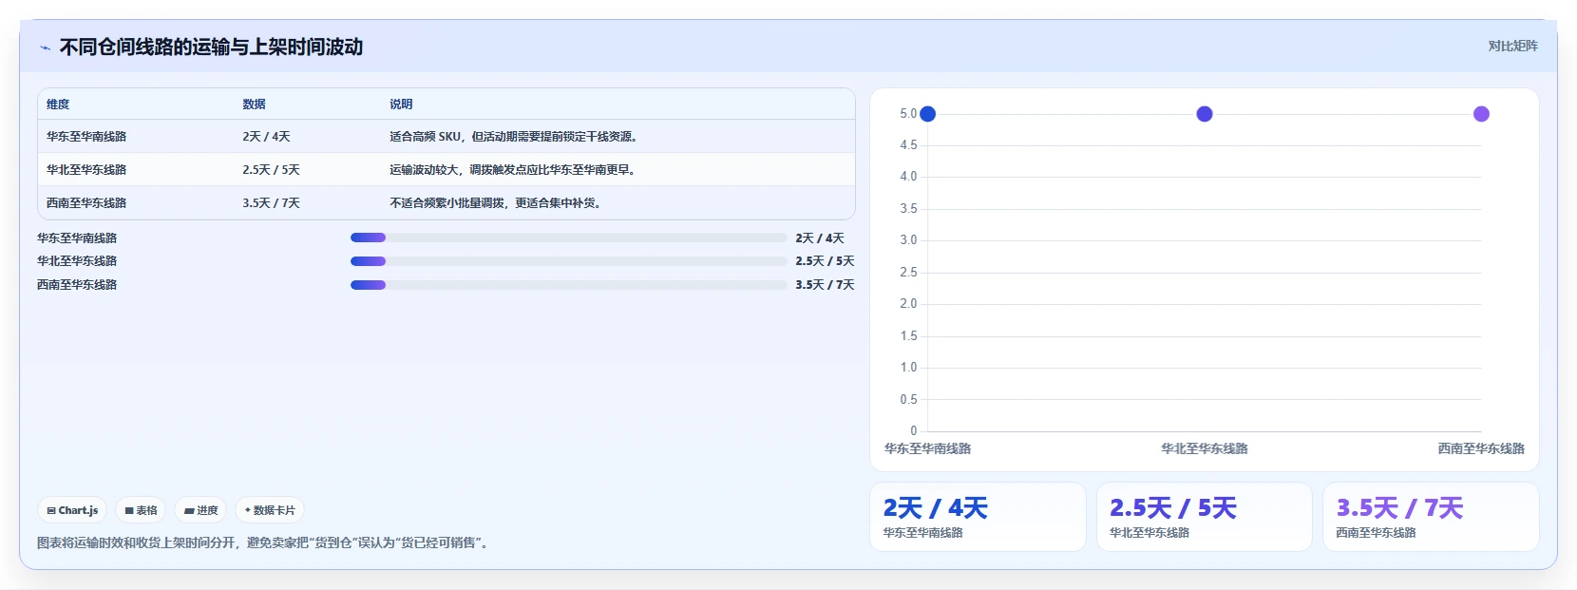The width and height of the screenshot is (1577, 590).
Task: Click y-axis tick 5.0
Action: pyautogui.click(x=908, y=114)
